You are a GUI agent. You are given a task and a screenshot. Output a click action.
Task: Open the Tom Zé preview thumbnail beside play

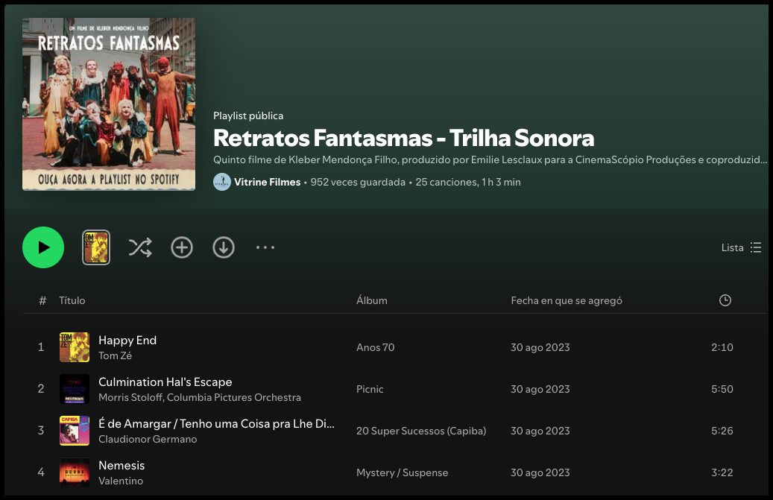[96, 247]
